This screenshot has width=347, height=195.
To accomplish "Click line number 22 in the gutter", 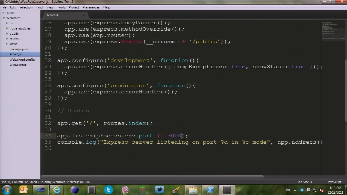I will coord(48,60).
